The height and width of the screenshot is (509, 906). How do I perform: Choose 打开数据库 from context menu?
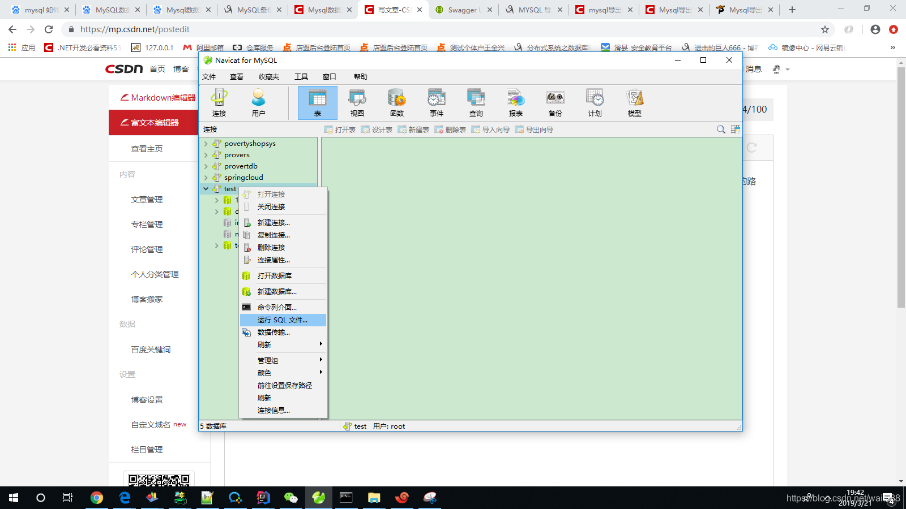click(x=283, y=276)
